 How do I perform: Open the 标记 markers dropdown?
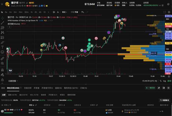click(64, 12)
